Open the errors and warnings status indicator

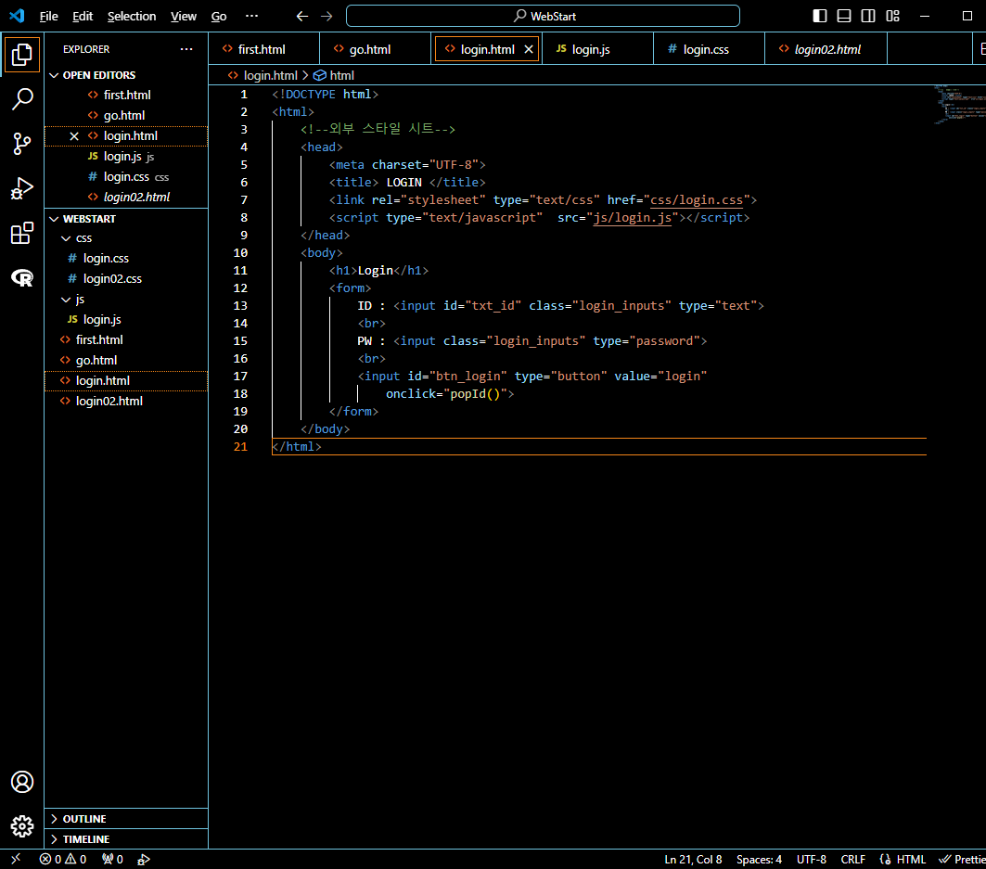pyautogui.click(x=63, y=859)
